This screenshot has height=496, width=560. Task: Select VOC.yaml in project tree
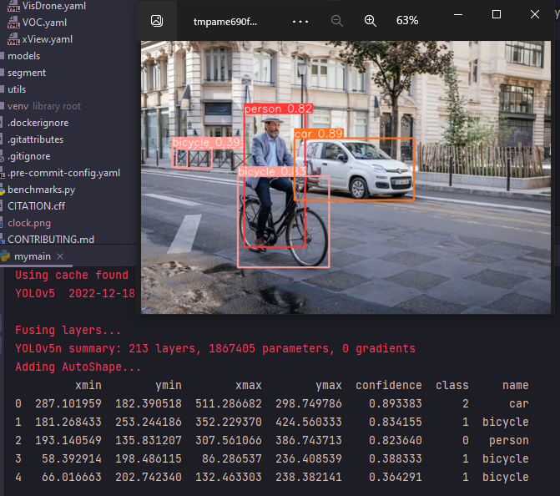(44, 23)
